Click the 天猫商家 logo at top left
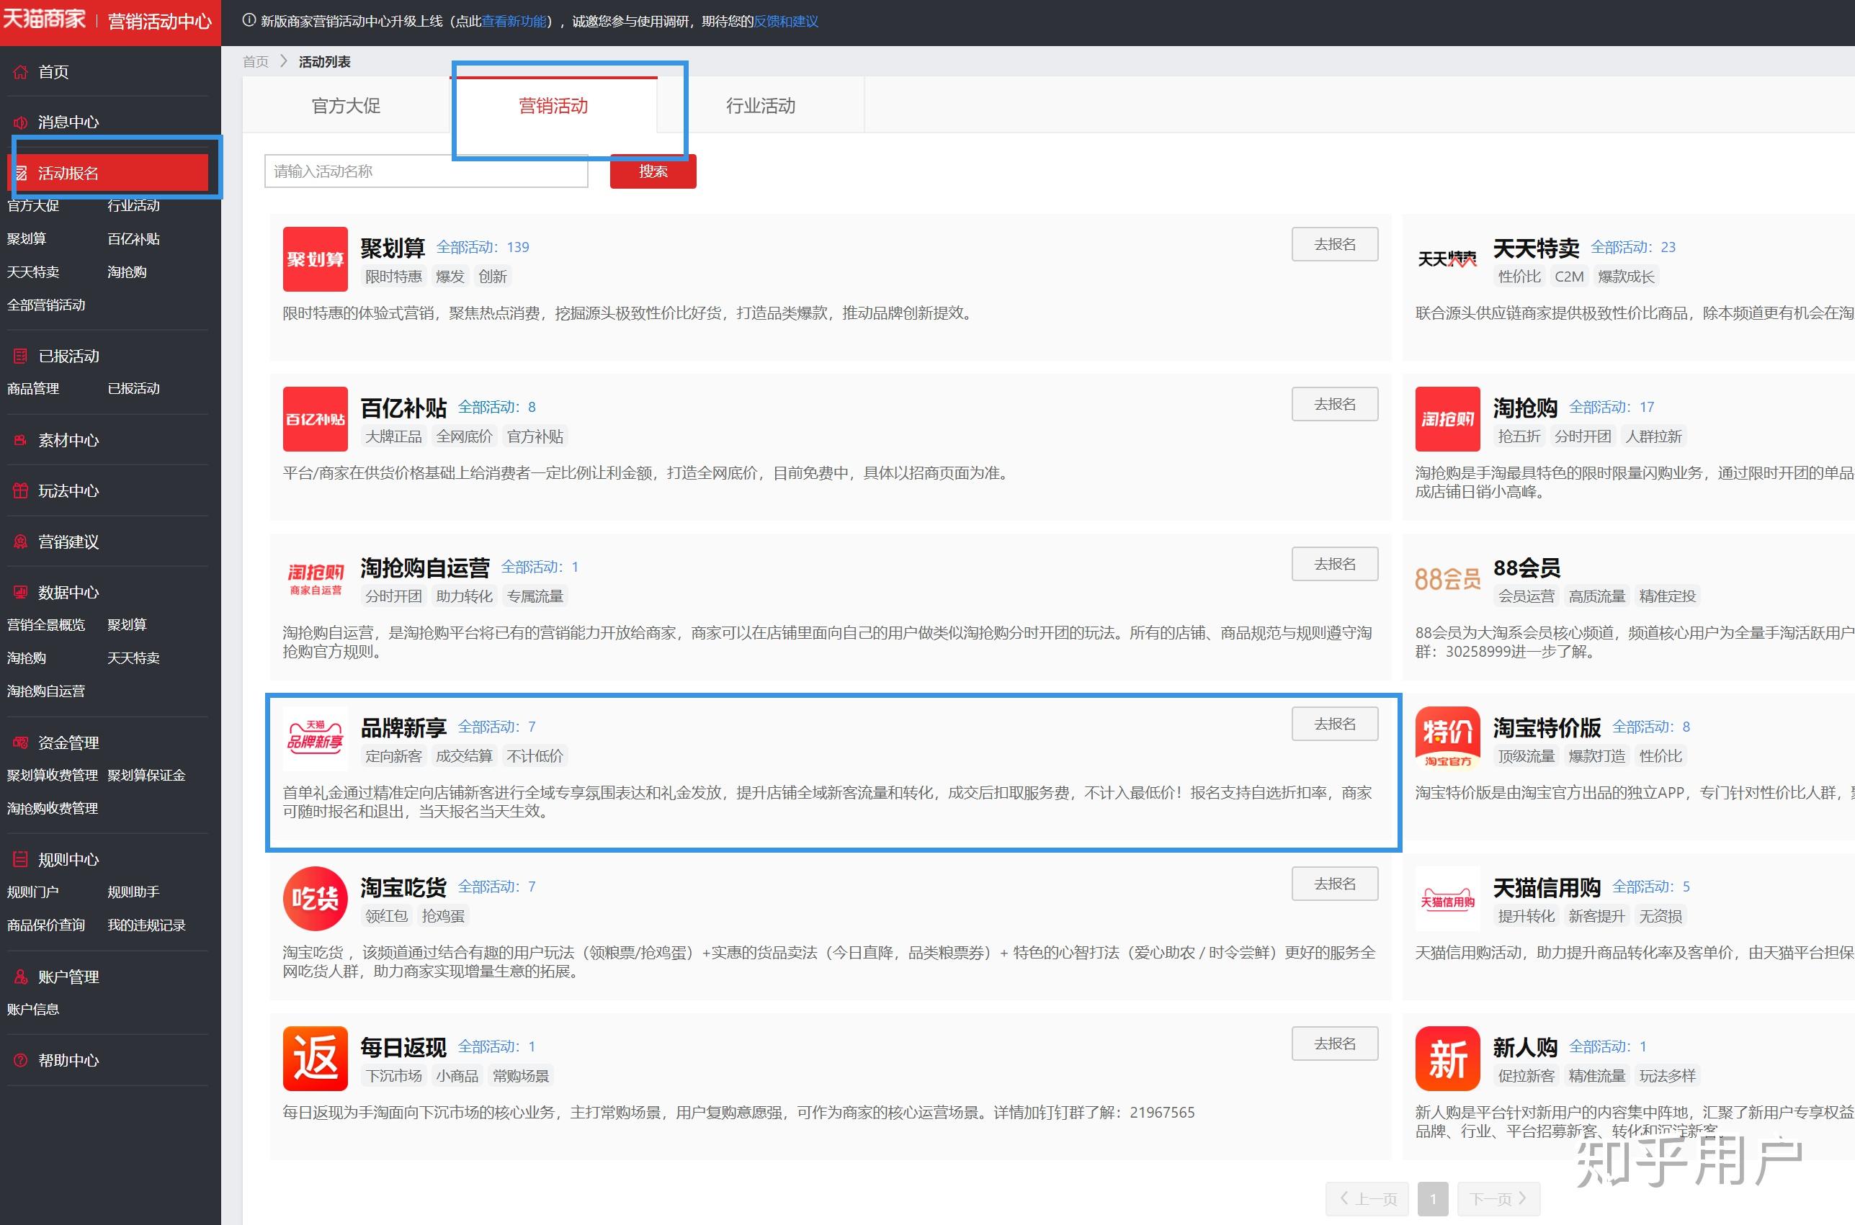This screenshot has width=1855, height=1225. [x=45, y=18]
